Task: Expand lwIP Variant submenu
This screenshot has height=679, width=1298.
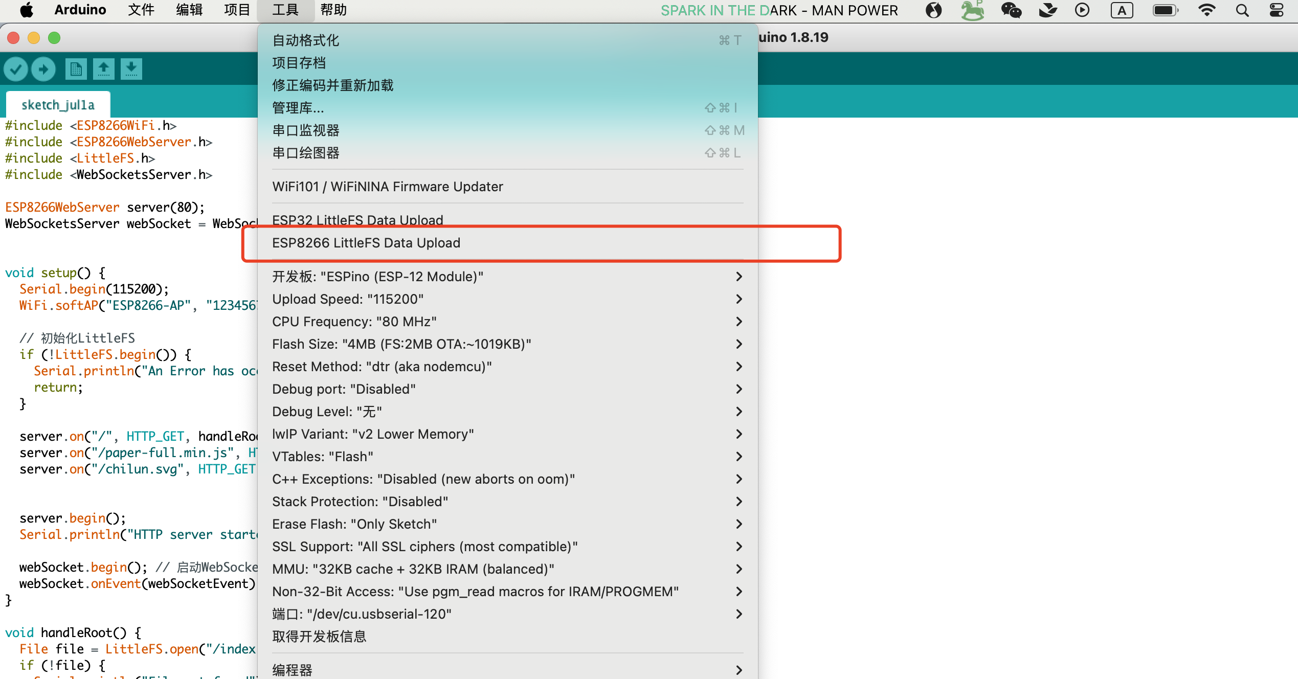Action: [507, 434]
